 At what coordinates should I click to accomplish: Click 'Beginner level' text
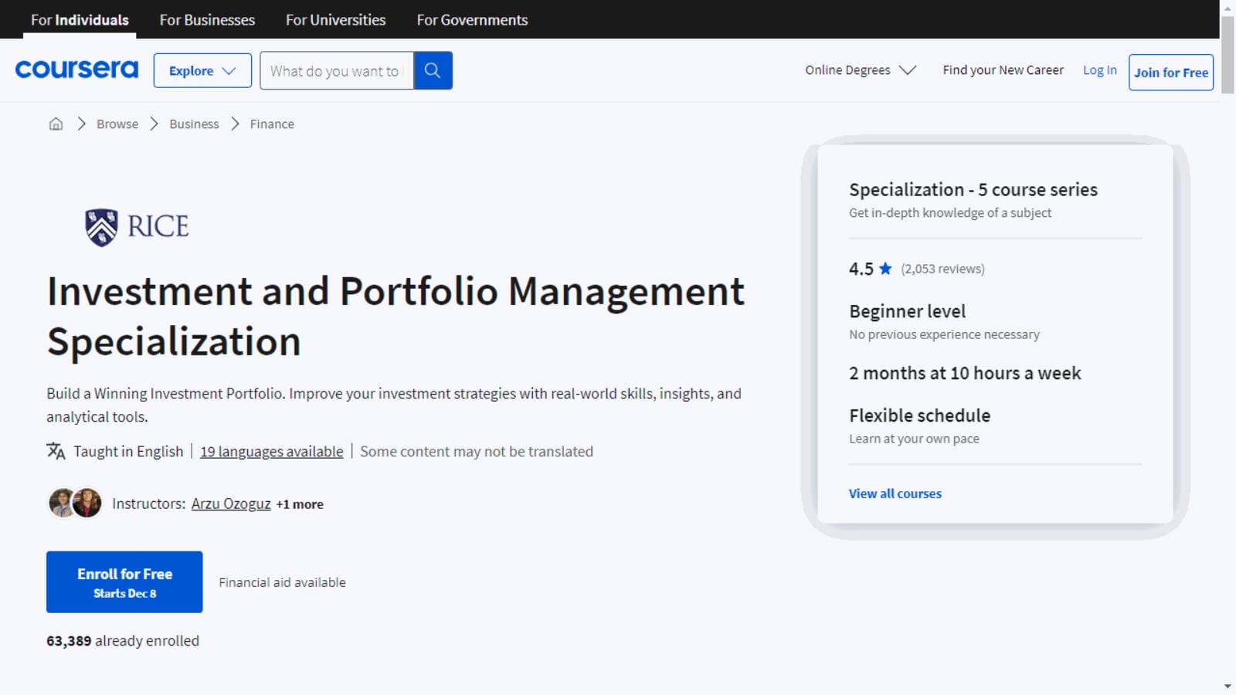tap(908, 311)
